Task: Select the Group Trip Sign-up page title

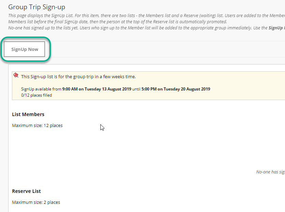Action: pos(37,7)
